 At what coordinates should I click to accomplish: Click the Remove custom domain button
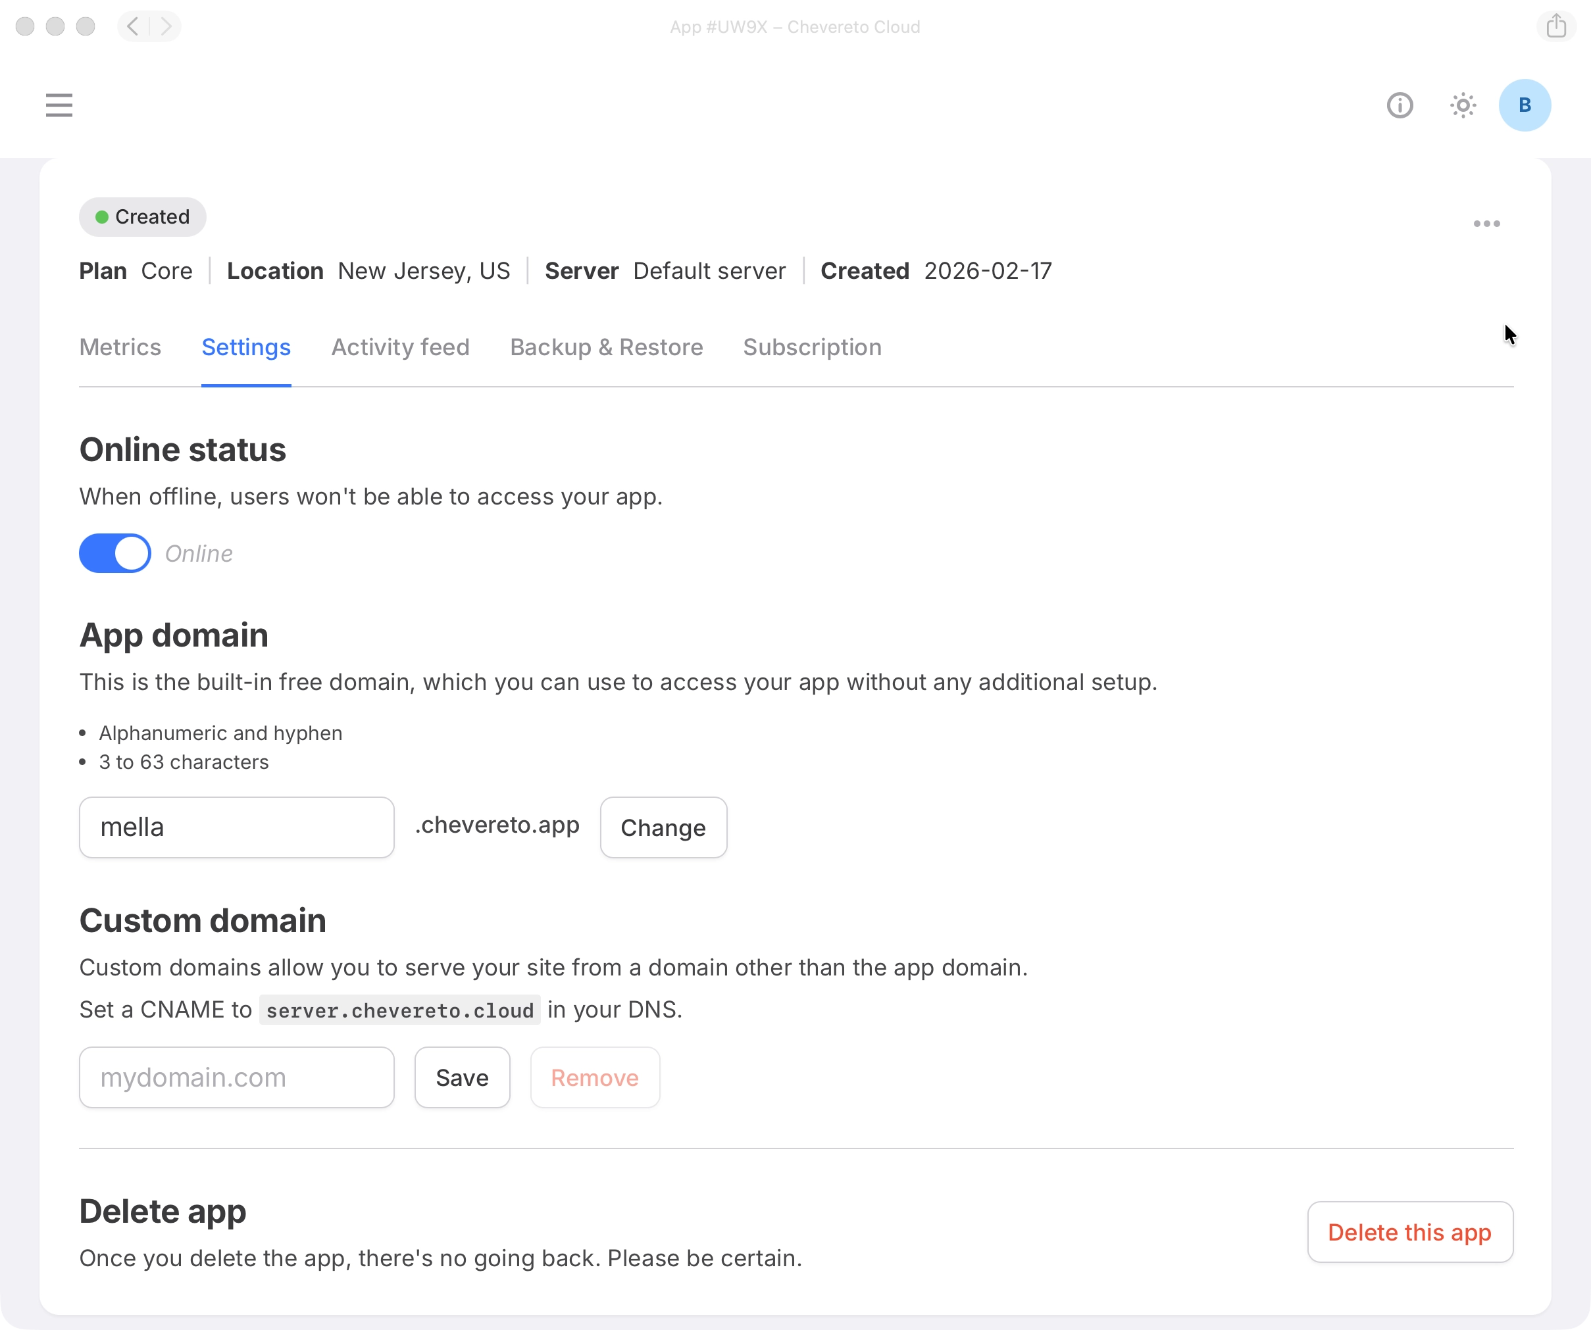pyautogui.click(x=595, y=1077)
